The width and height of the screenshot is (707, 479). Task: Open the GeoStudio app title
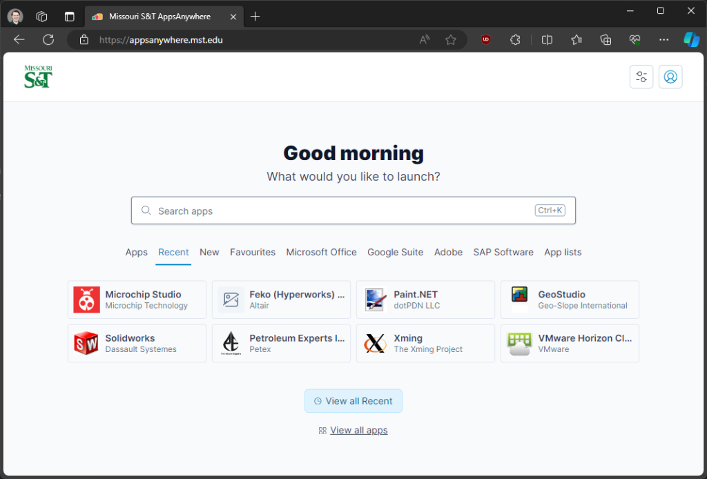coord(561,294)
